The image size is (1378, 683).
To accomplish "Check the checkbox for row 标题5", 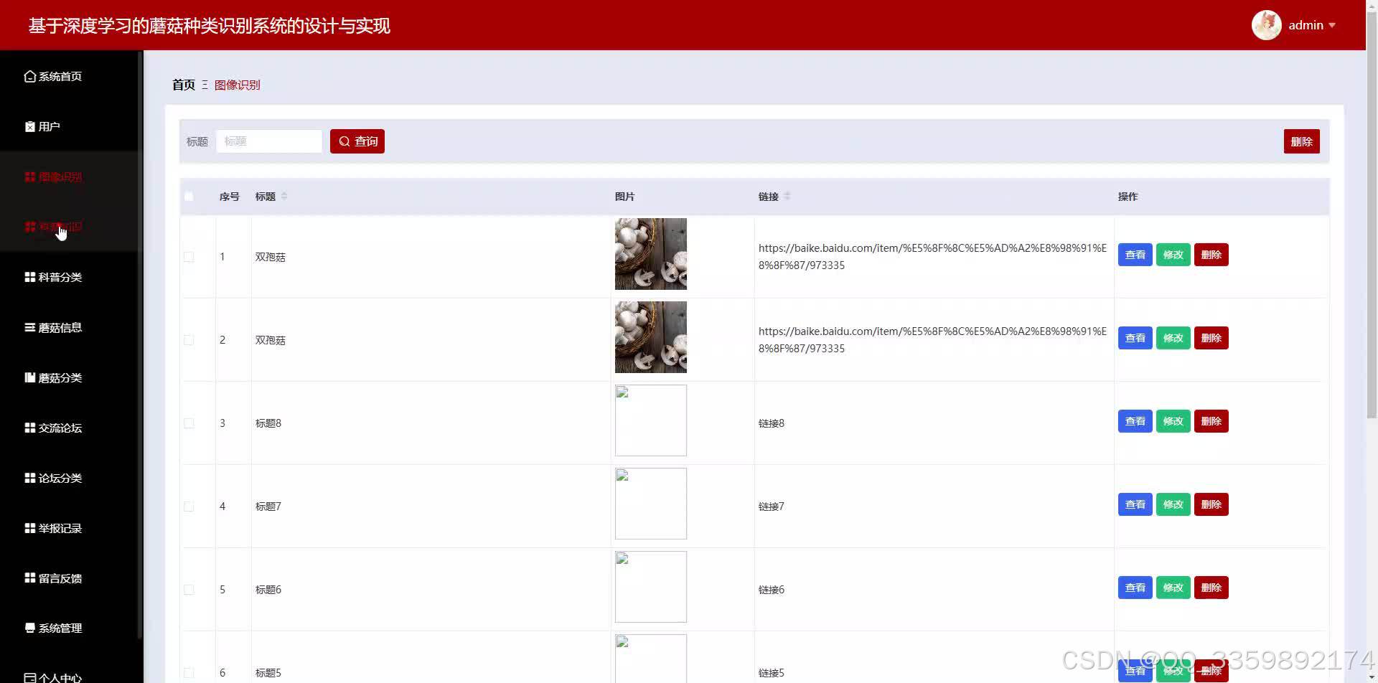I will 189,673.
